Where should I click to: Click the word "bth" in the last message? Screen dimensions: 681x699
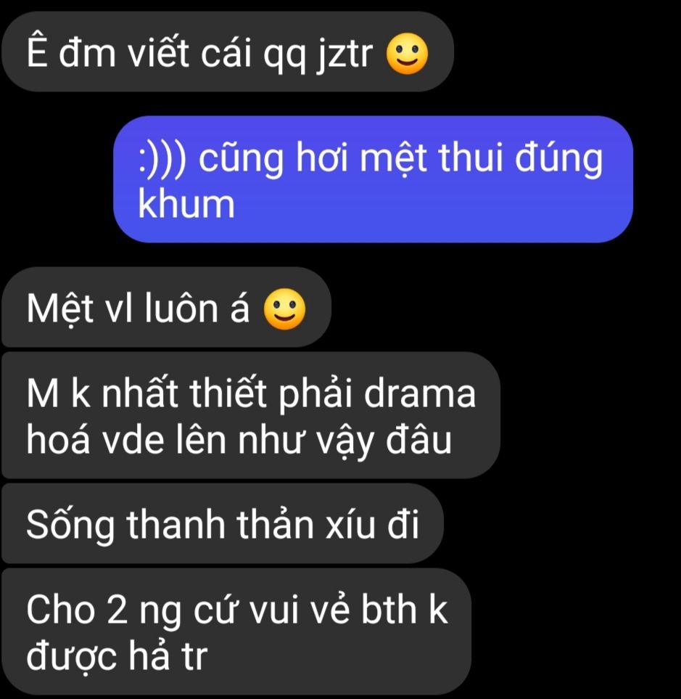[389, 610]
